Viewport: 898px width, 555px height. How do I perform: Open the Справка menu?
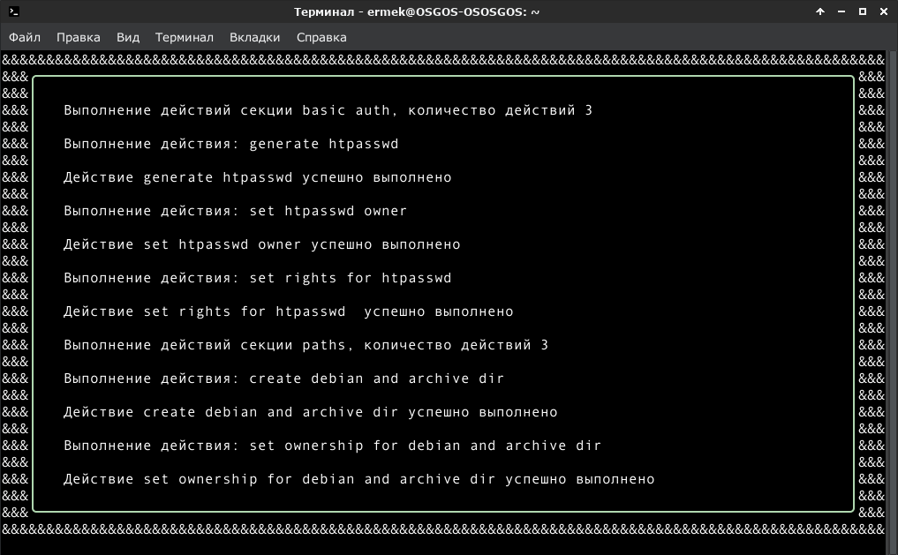click(321, 37)
